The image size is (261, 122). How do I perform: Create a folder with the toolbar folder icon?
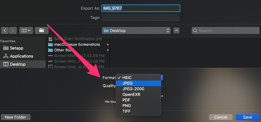pyautogui.click(x=42, y=30)
